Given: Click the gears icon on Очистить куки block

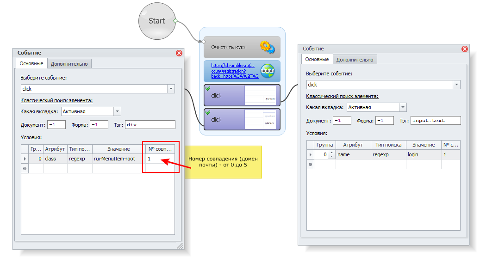Looking at the screenshot, I should (x=267, y=47).
